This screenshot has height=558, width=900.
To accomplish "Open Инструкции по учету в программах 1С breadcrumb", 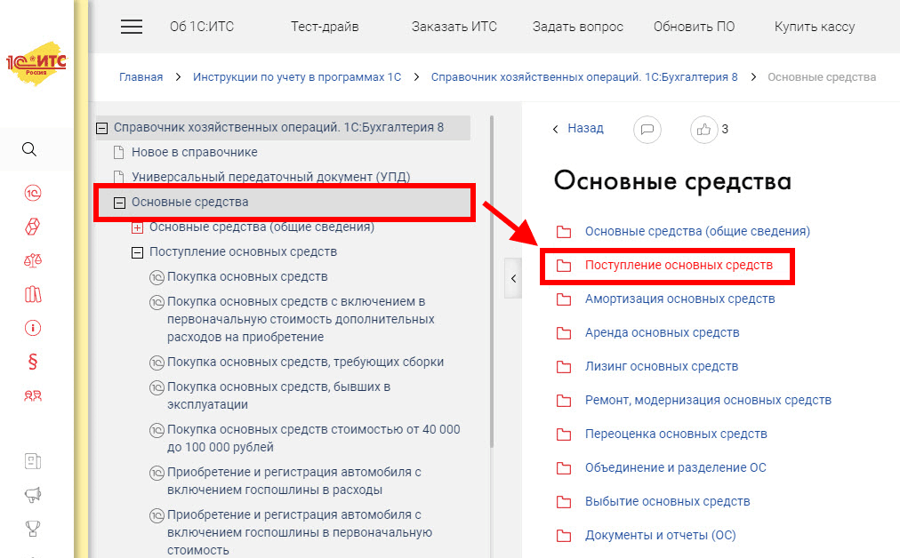I will coord(297,76).
